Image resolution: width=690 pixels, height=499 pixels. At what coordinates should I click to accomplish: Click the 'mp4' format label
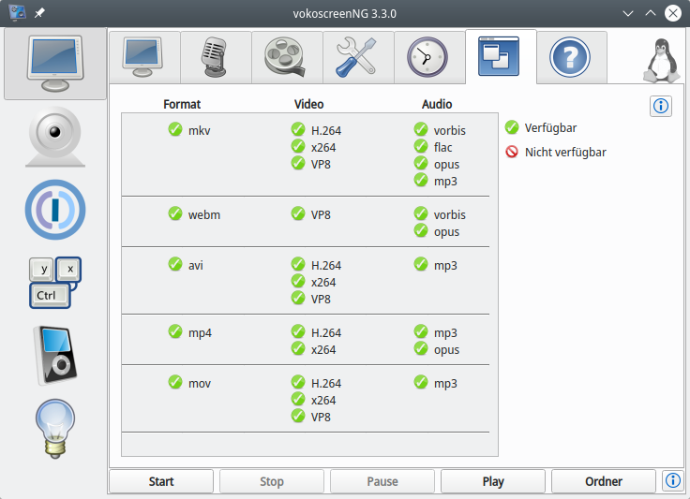coord(200,333)
